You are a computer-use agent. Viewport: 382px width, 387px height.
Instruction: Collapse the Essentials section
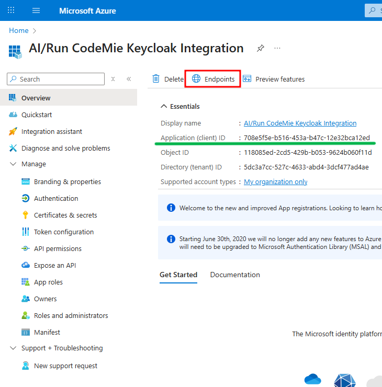163,106
